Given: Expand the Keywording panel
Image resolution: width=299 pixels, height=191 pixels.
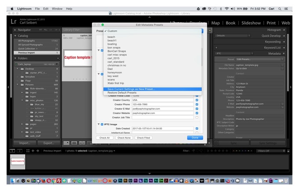Looking at the screenshot, I should pyautogui.click(x=284, y=42).
